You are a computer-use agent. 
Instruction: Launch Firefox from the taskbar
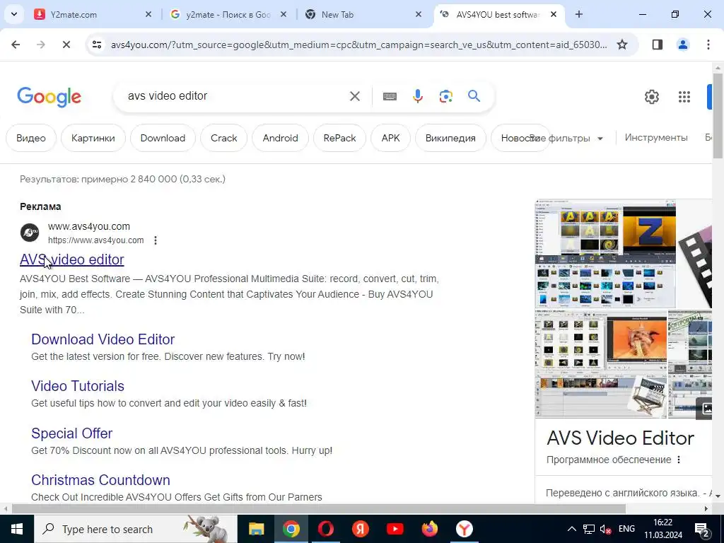pyautogui.click(x=429, y=529)
